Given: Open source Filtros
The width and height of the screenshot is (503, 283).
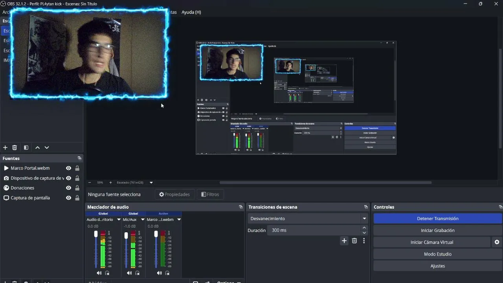Looking at the screenshot, I should 210,194.
